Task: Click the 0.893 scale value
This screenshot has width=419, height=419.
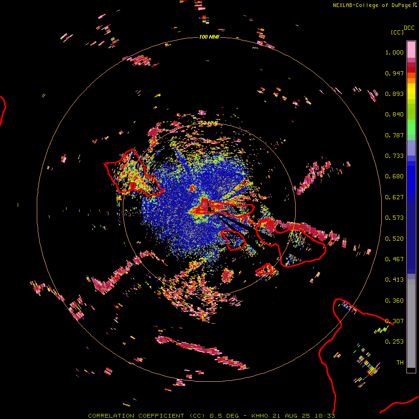Action: point(394,94)
